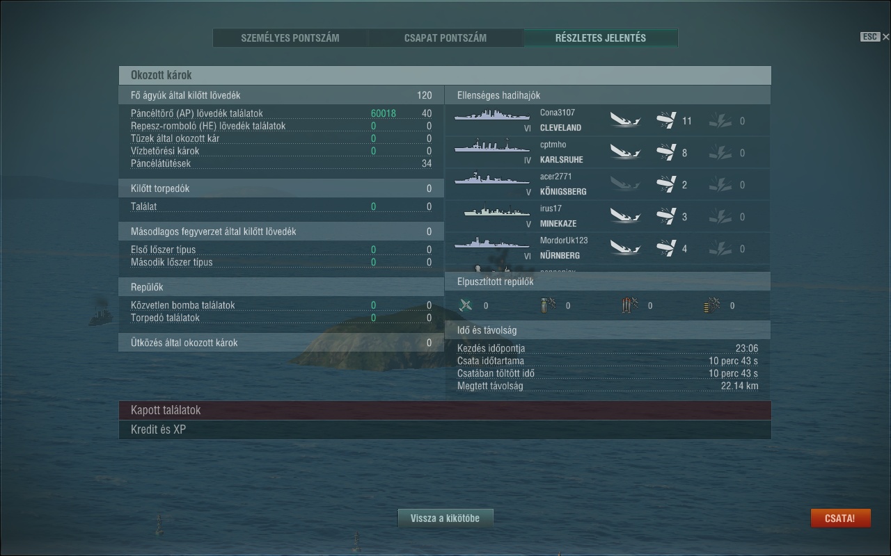Click the sunk ship icon for Cleveland

click(625, 120)
